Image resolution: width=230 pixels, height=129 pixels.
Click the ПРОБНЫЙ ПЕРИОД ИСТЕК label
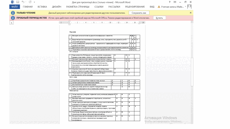click(32, 18)
